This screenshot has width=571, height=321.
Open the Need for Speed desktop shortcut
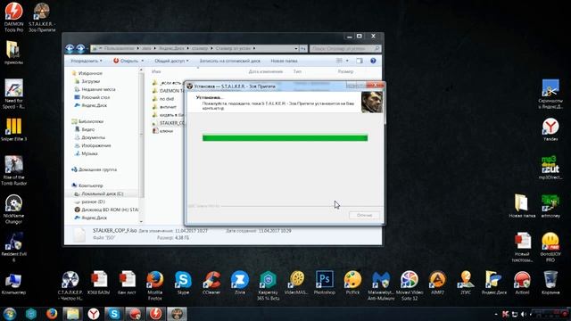pyautogui.click(x=14, y=94)
